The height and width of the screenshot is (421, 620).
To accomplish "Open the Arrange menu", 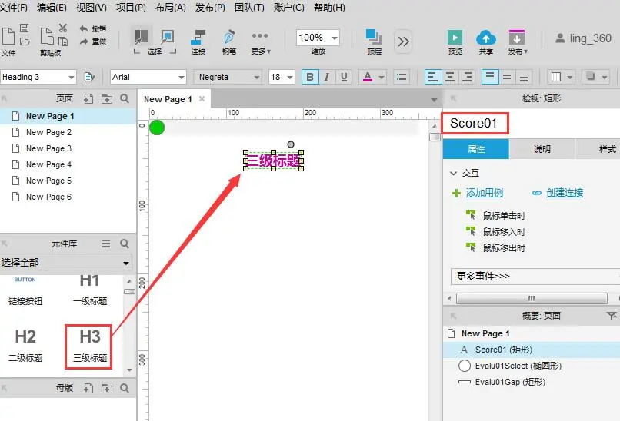I will (x=171, y=7).
